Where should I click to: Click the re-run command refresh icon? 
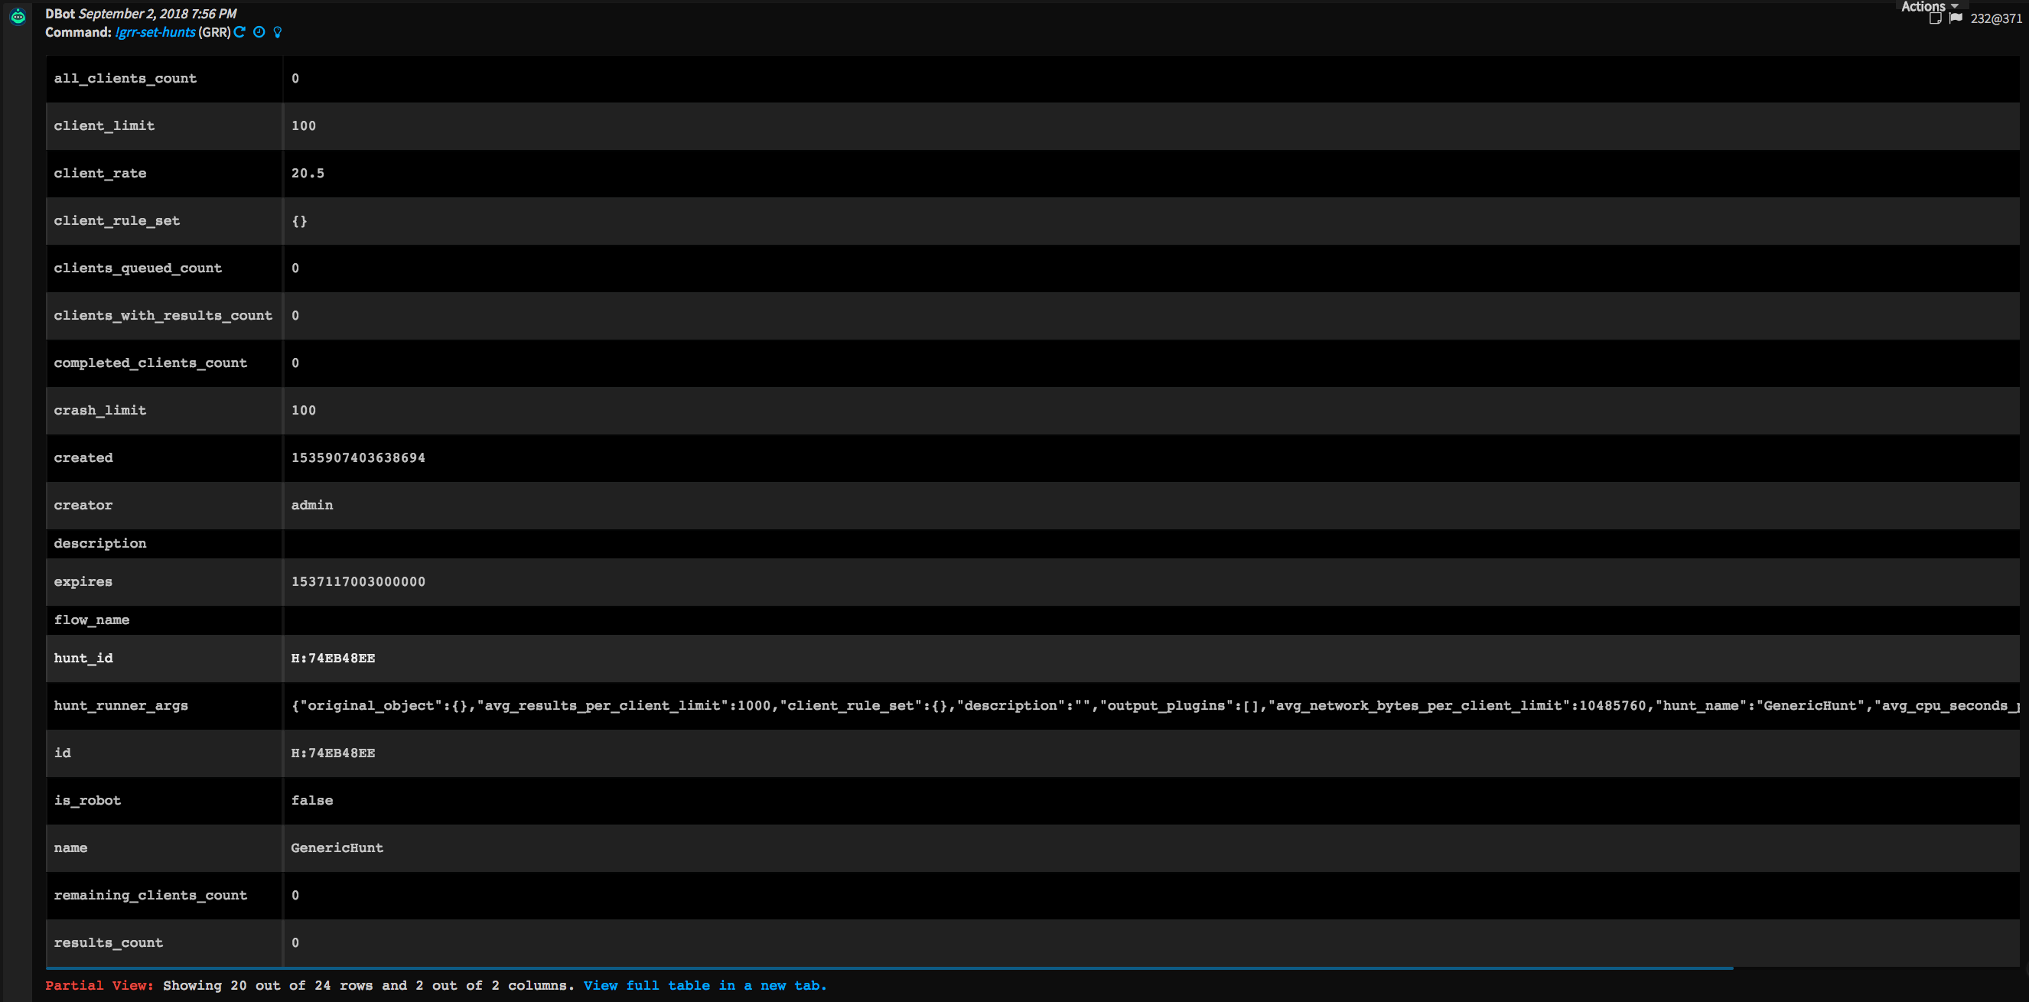[x=240, y=32]
